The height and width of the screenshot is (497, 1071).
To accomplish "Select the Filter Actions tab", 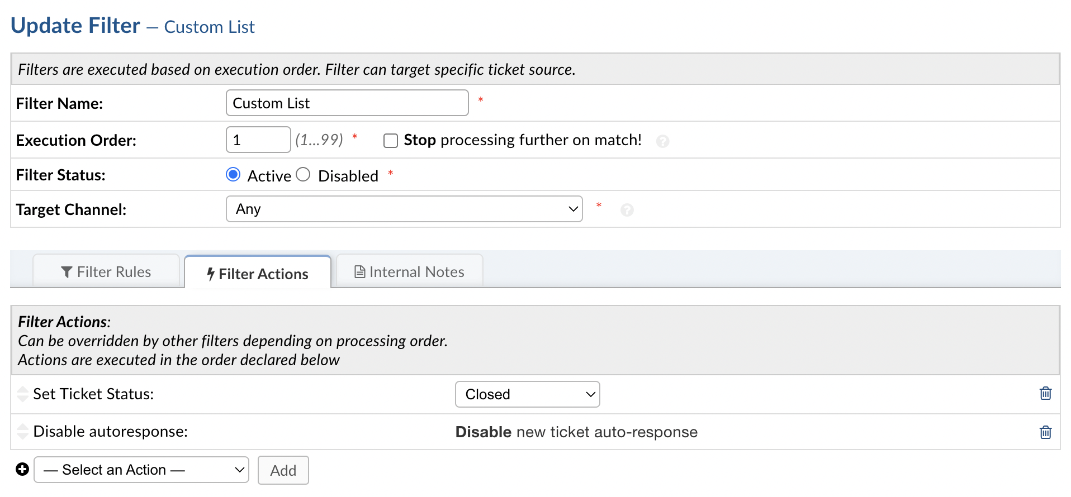I will (258, 274).
